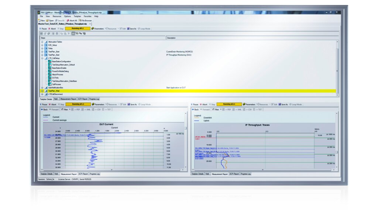Pause the Running #1.1 current report

tap(44, 104)
